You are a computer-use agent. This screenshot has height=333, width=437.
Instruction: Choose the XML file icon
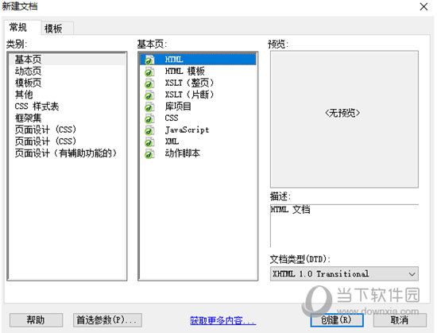[149, 141]
